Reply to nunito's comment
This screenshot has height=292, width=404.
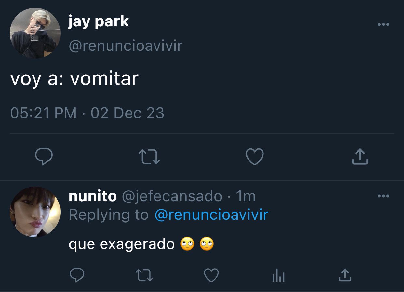pyautogui.click(x=77, y=275)
